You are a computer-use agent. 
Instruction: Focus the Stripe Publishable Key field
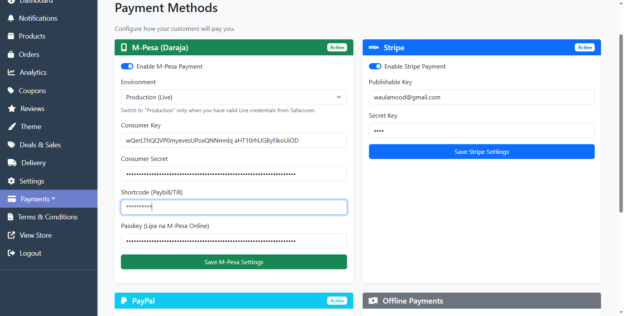481,97
